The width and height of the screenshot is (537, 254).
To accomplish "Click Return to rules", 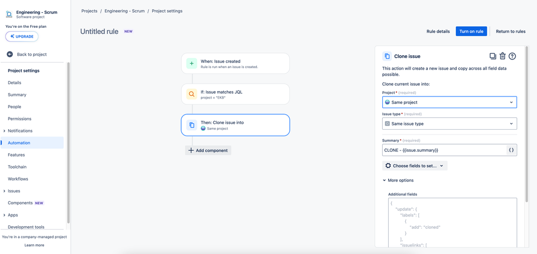I will pos(511,31).
